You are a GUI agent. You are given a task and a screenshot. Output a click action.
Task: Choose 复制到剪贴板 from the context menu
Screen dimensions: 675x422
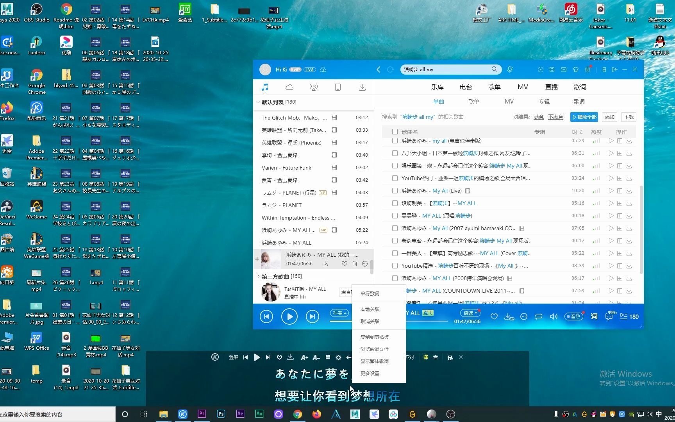click(x=375, y=337)
